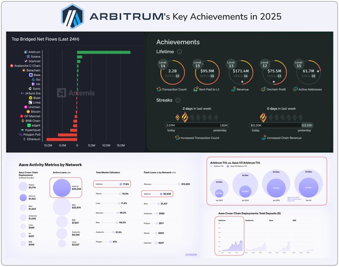Click the $171.4M Revenue progress ring
This screenshot has width=339, height=267.
pyautogui.click(x=241, y=72)
